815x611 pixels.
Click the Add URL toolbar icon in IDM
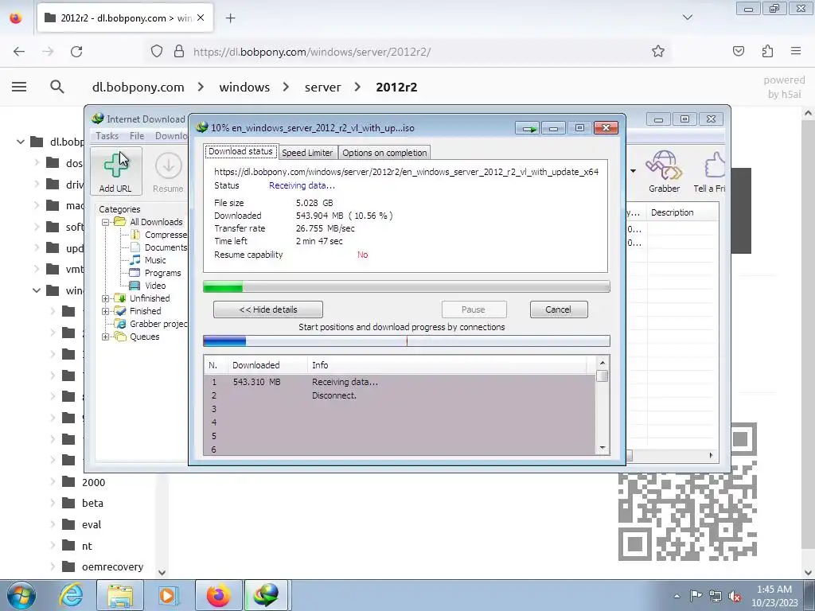click(x=115, y=172)
